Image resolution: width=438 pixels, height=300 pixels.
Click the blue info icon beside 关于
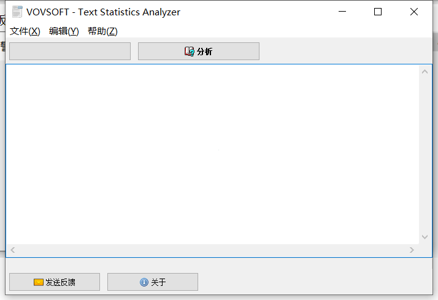144,282
